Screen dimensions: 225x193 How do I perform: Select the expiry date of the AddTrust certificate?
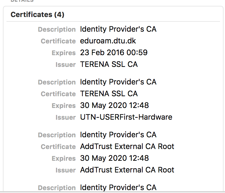[x=114, y=158]
